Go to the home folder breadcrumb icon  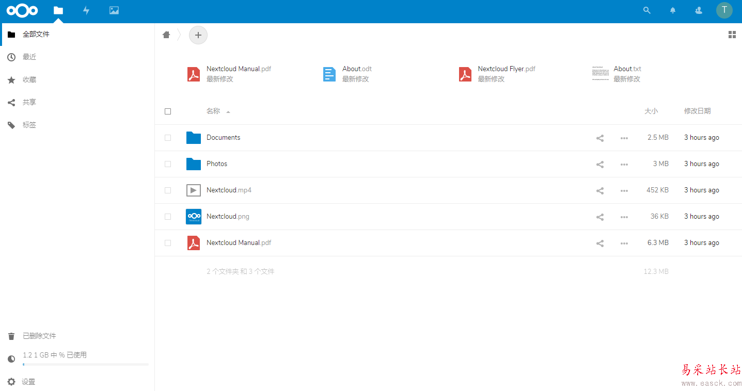point(166,35)
